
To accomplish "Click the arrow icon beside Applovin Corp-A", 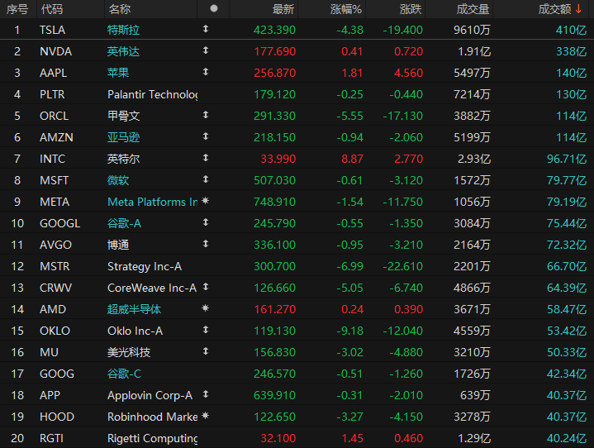I will 206,394.
